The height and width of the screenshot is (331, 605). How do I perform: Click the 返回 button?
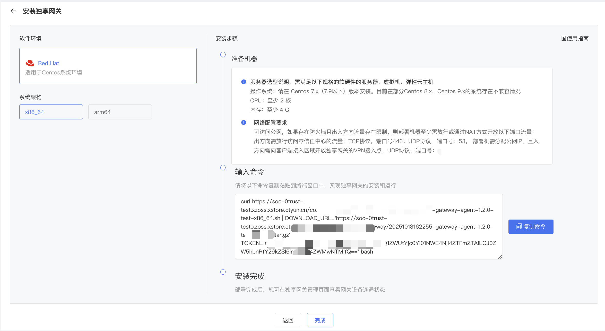coord(288,320)
